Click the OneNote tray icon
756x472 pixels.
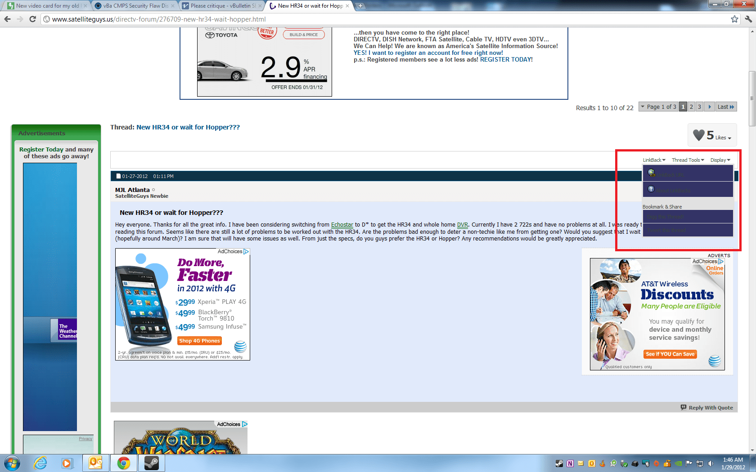click(570, 463)
